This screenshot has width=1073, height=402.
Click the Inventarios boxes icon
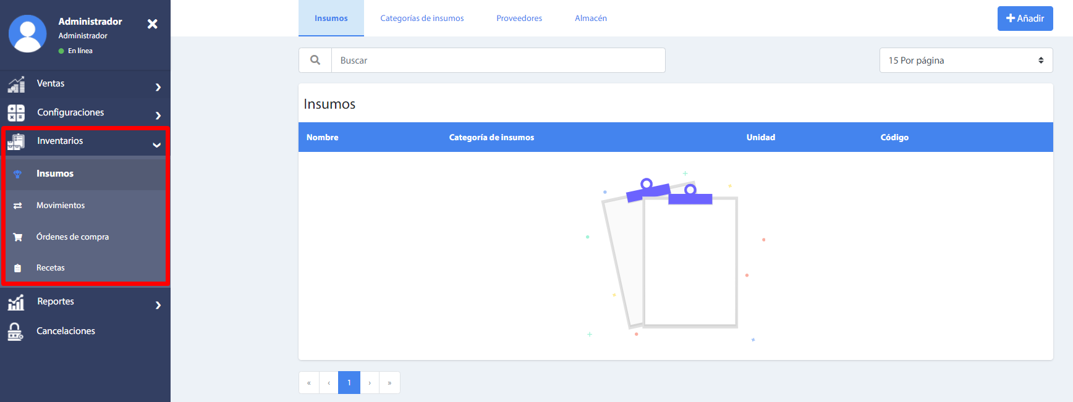(x=16, y=141)
